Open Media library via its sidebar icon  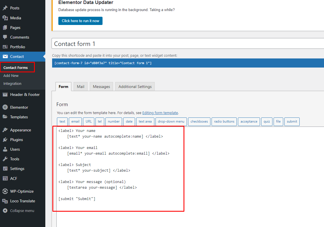[x=5, y=18]
